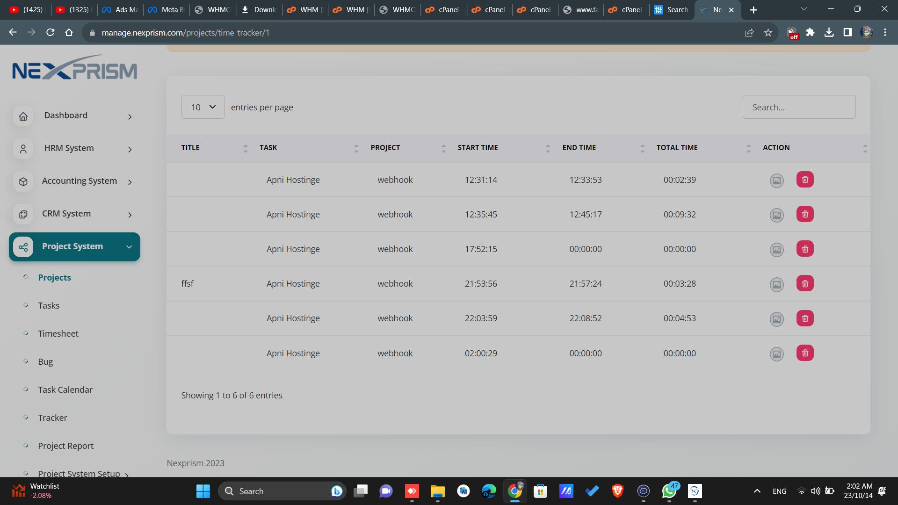Screen dimensions: 898x505
Task: Click the table Search field
Action: [799, 107]
